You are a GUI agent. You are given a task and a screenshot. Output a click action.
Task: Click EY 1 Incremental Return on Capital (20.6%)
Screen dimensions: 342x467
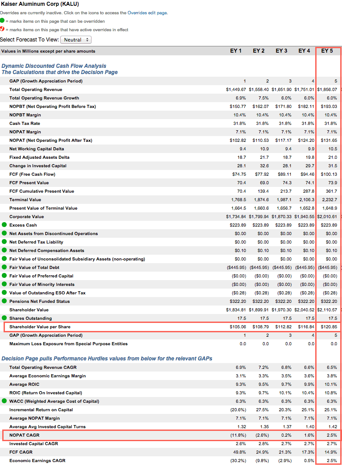click(239, 410)
